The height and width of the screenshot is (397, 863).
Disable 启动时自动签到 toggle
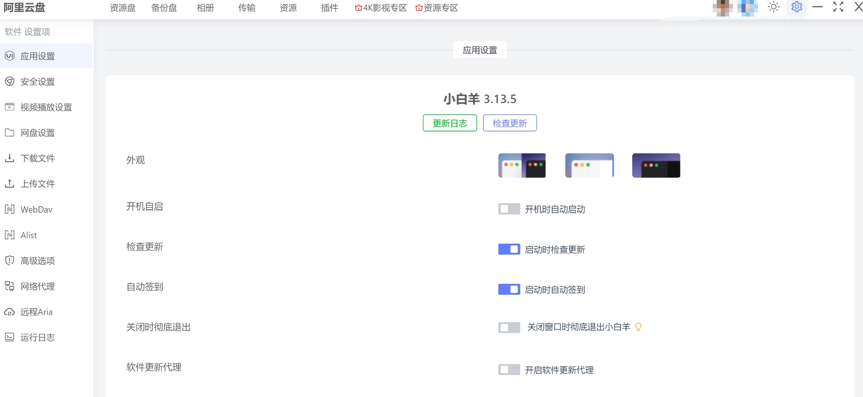pyautogui.click(x=509, y=289)
